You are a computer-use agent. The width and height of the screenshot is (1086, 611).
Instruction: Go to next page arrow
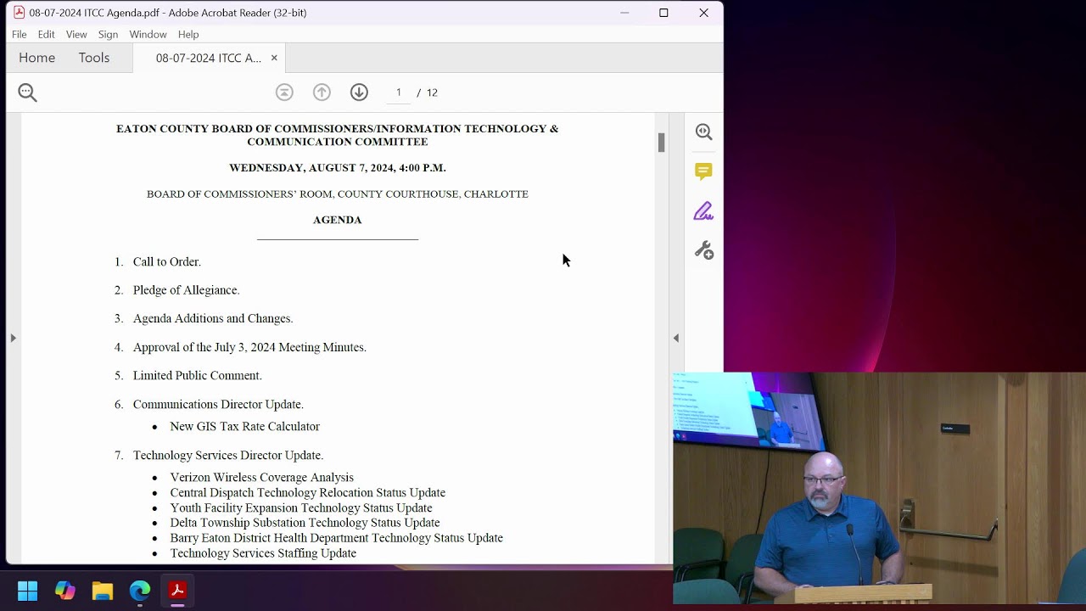[x=359, y=92]
